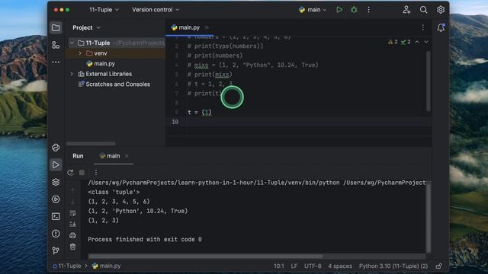Open warnings inspection widget
The image size is (488, 274).
[x=400, y=42]
